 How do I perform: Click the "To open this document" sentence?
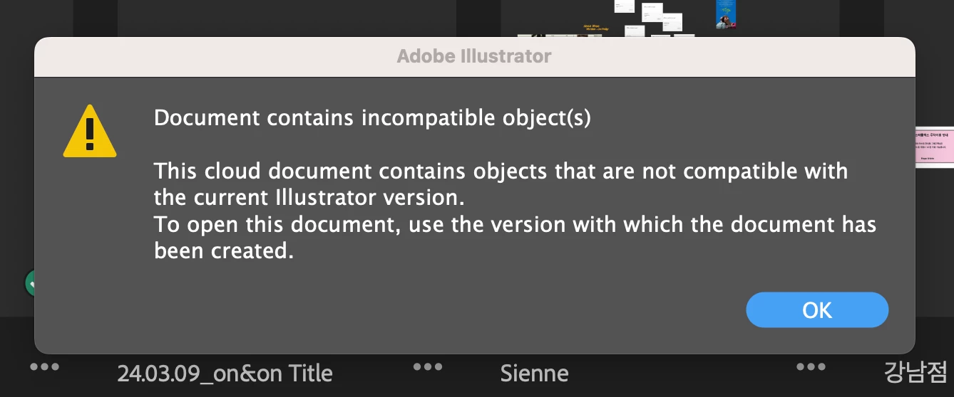515,226
